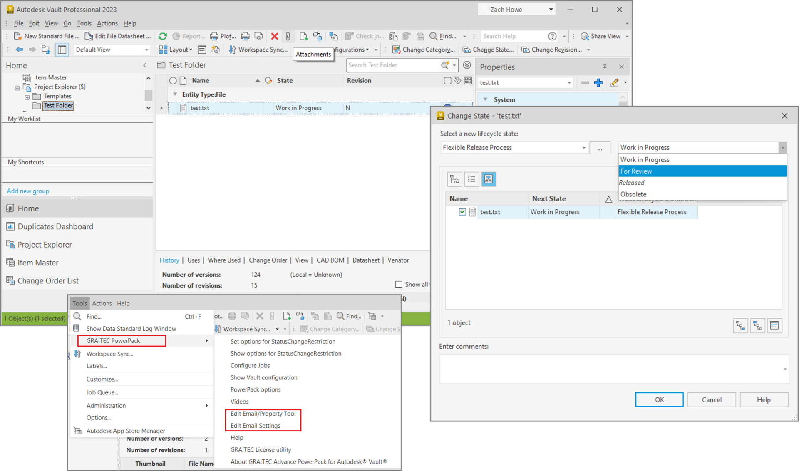Viewport: 799px width, 471px height.
Task: Click the Add new group link
Action: (x=28, y=191)
